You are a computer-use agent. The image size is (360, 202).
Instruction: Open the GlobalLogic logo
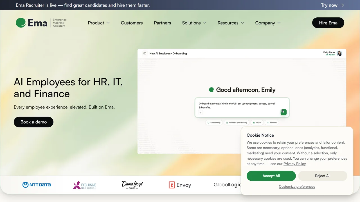(227, 185)
